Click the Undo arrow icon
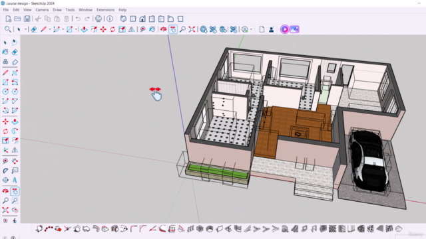Viewport: 426px width, 239px height. click(78, 19)
